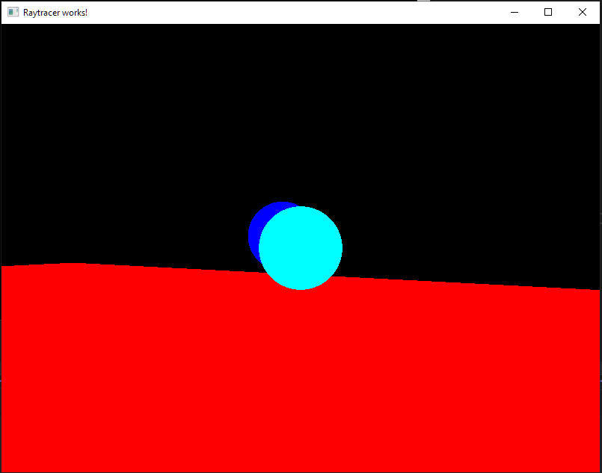Click the center of the cyan sphere
This screenshot has height=473, width=602.
click(301, 248)
